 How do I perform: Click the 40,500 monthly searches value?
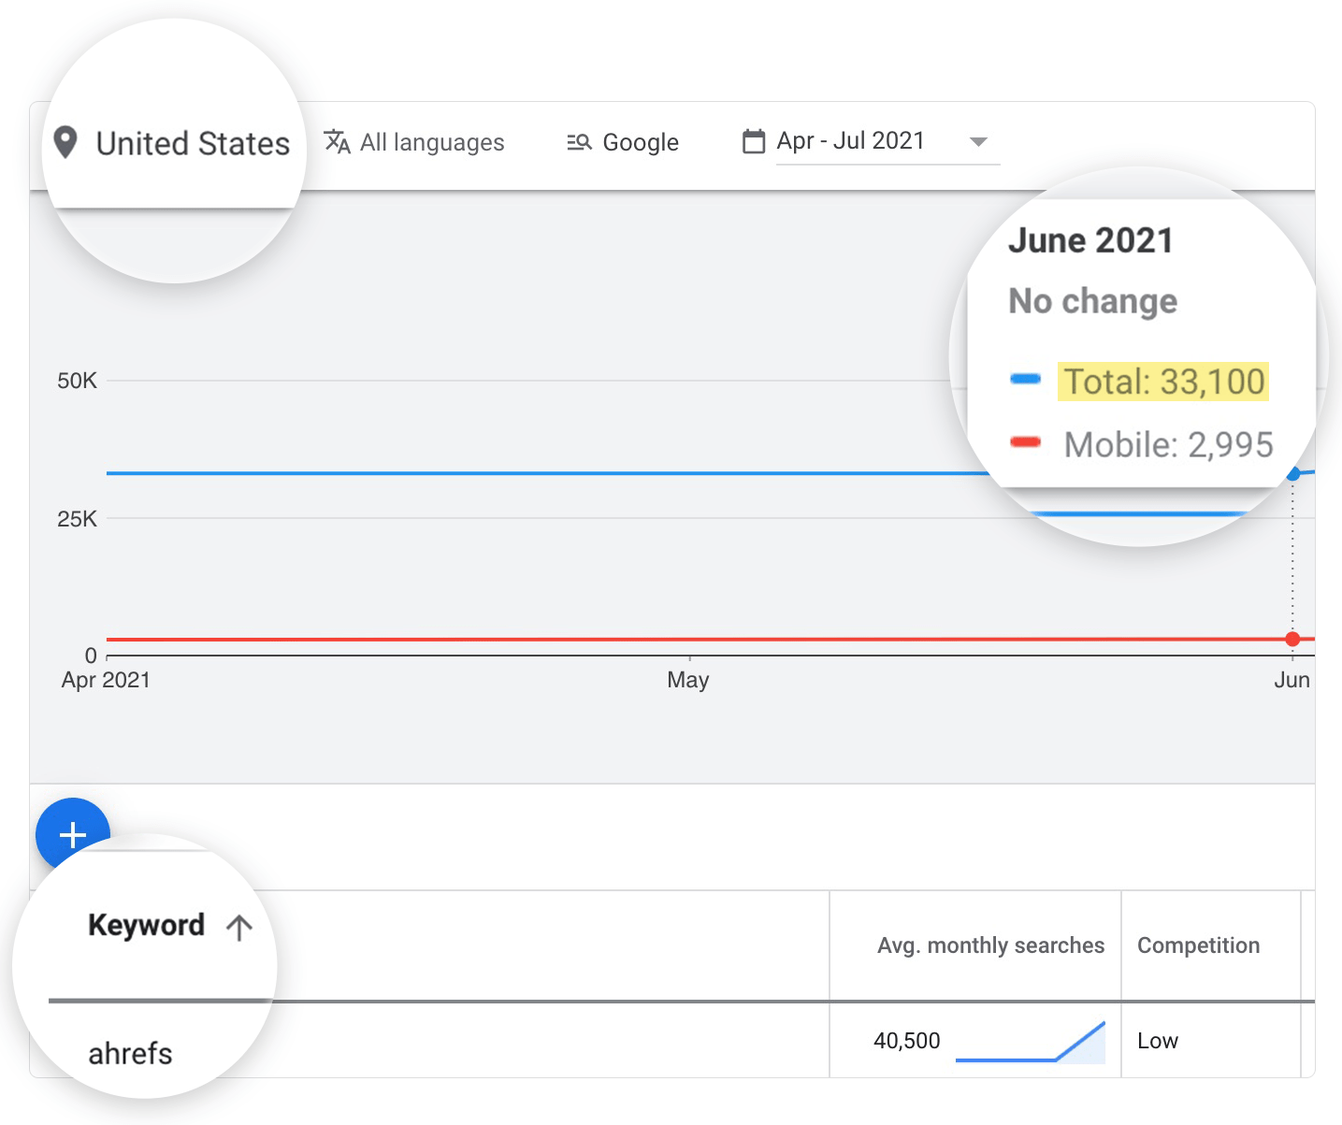click(x=906, y=1040)
